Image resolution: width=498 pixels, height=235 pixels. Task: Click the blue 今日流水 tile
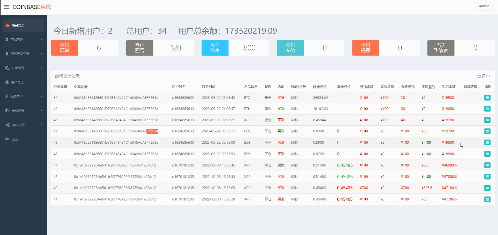tap(215, 48)
